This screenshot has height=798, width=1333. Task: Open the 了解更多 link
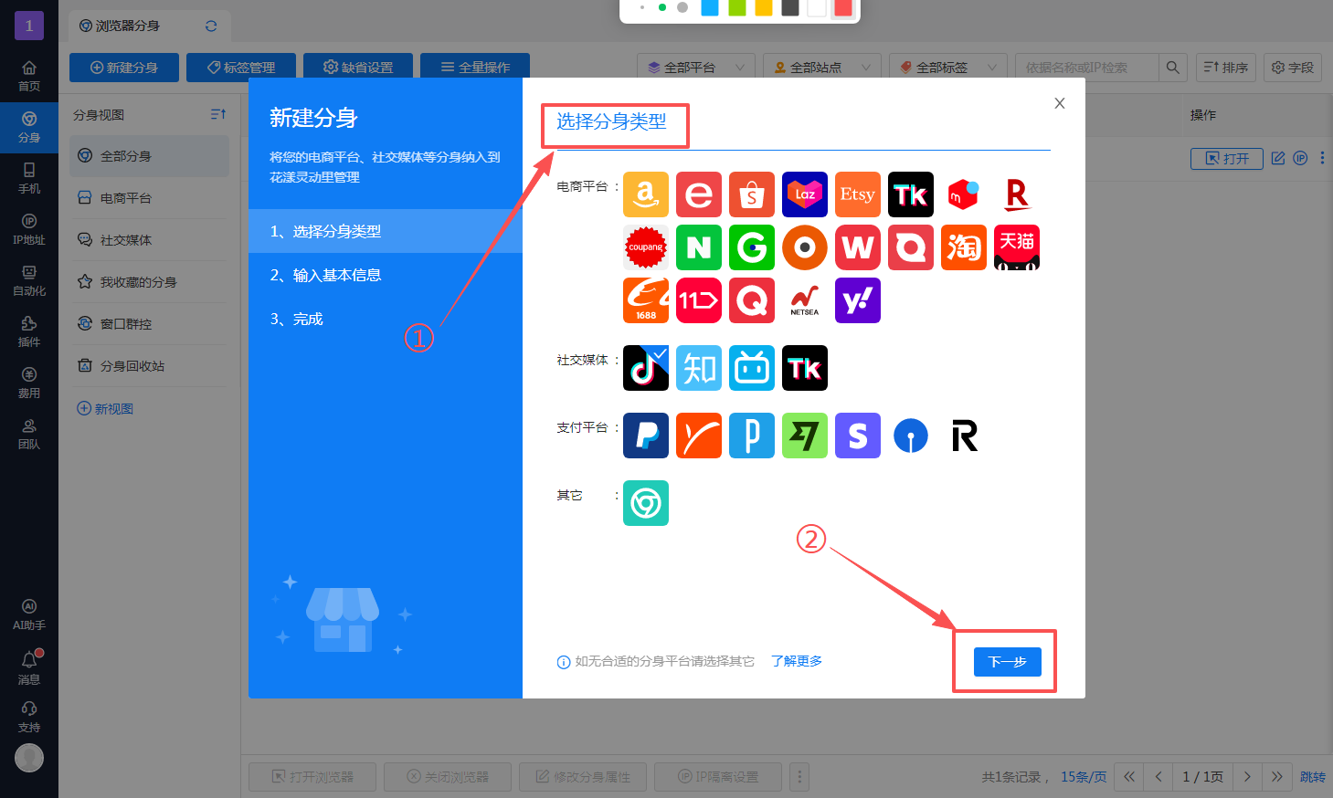pos(796,661)
